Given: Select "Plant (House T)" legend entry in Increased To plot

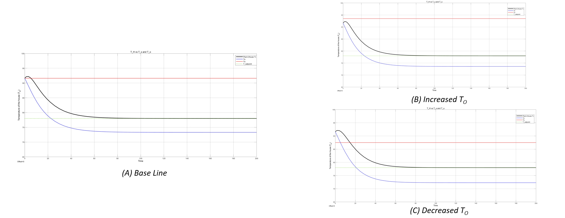Looking at the screenshot, I should 519,9.
